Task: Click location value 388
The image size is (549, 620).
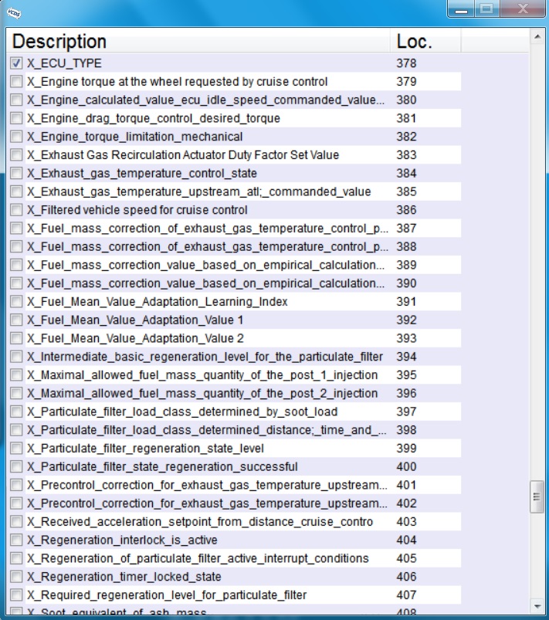Action: 406,247
